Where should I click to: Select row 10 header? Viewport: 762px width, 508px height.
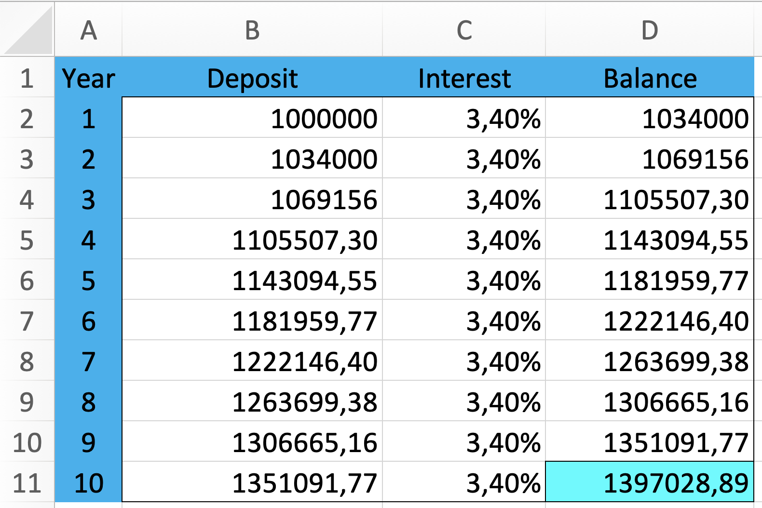[x=27, y=441]
